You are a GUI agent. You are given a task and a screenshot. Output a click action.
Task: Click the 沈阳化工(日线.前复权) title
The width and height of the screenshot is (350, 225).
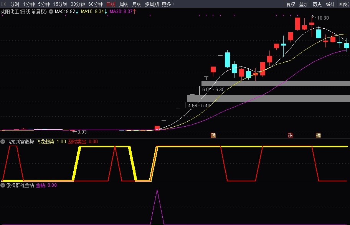click(x=24, y=11)
